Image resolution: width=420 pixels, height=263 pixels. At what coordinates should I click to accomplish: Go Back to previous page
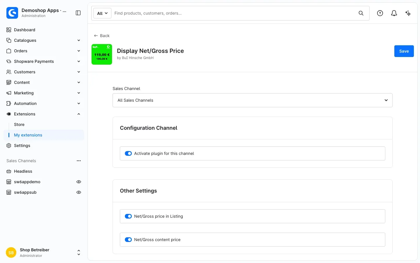(x=102, y=36)
